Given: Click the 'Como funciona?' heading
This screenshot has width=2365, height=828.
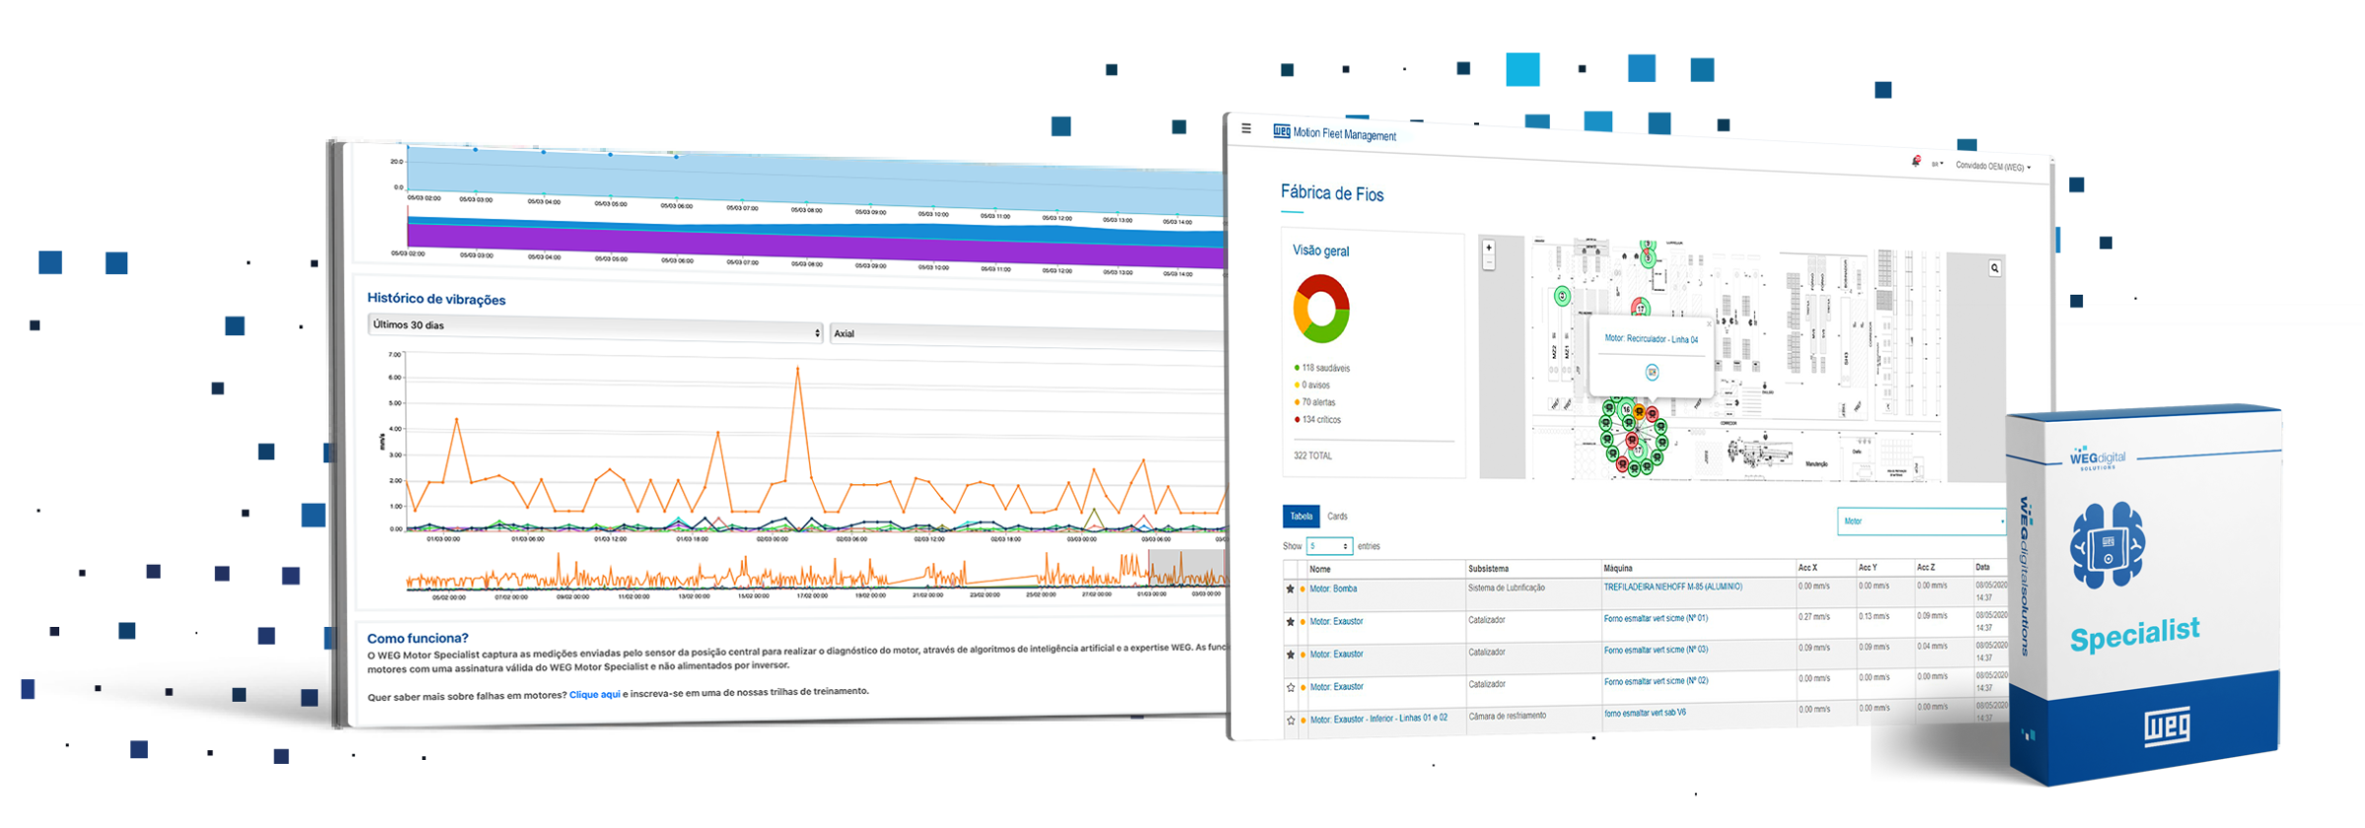Looking at the screenshot, I should pyautogui.click(x=417, y=638).
